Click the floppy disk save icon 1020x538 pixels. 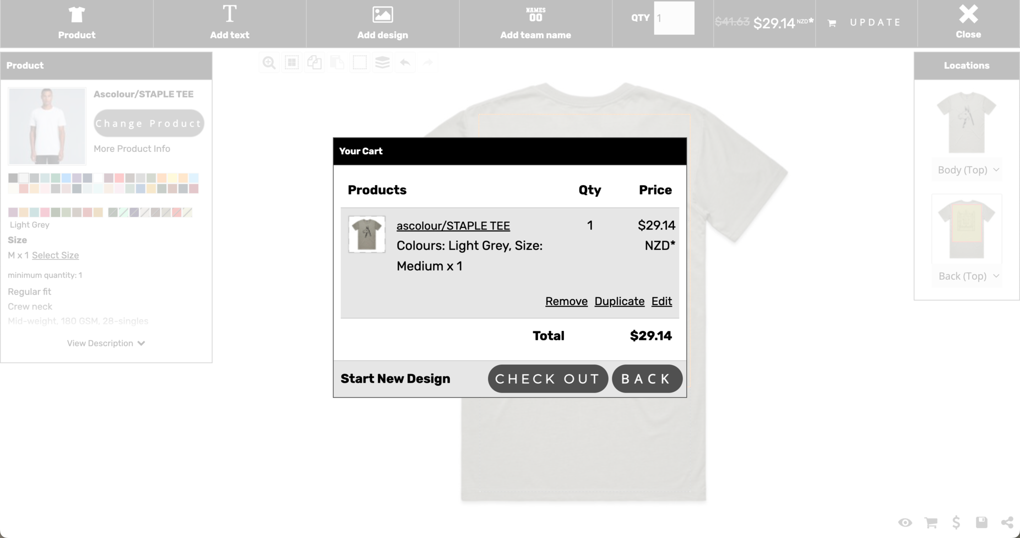click(981, 522)
